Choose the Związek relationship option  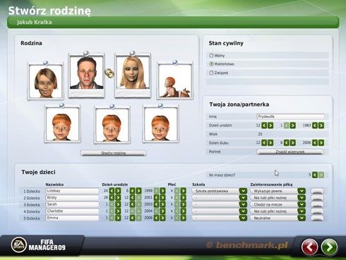pos(211,73)
